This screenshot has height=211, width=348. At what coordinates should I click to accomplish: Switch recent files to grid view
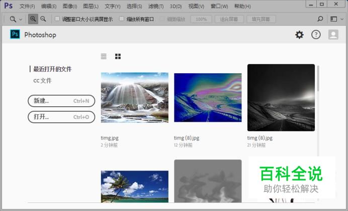pyautogui.click(x=118, y=57)
